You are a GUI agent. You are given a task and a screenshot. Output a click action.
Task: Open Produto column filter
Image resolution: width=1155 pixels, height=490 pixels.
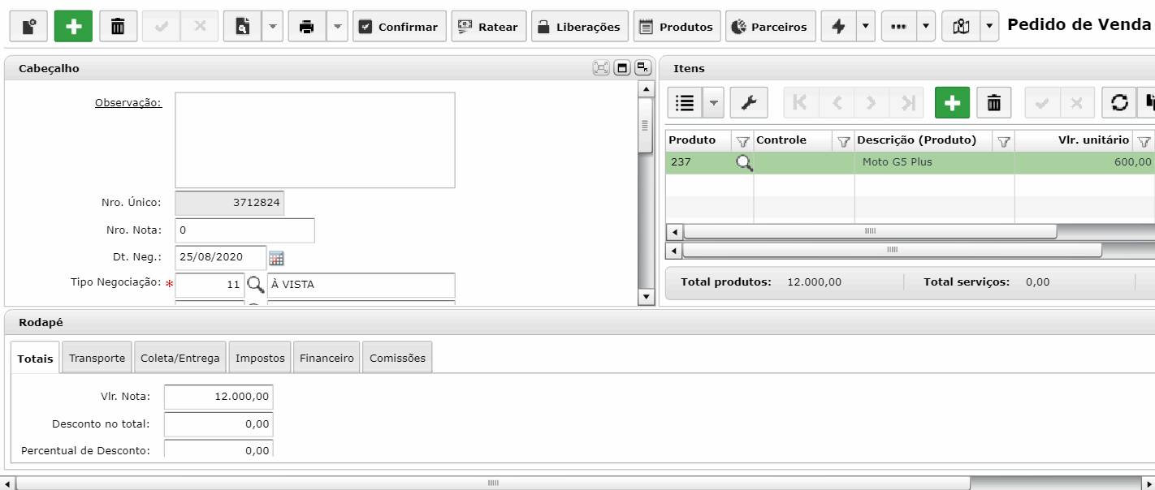coord(742,141)
